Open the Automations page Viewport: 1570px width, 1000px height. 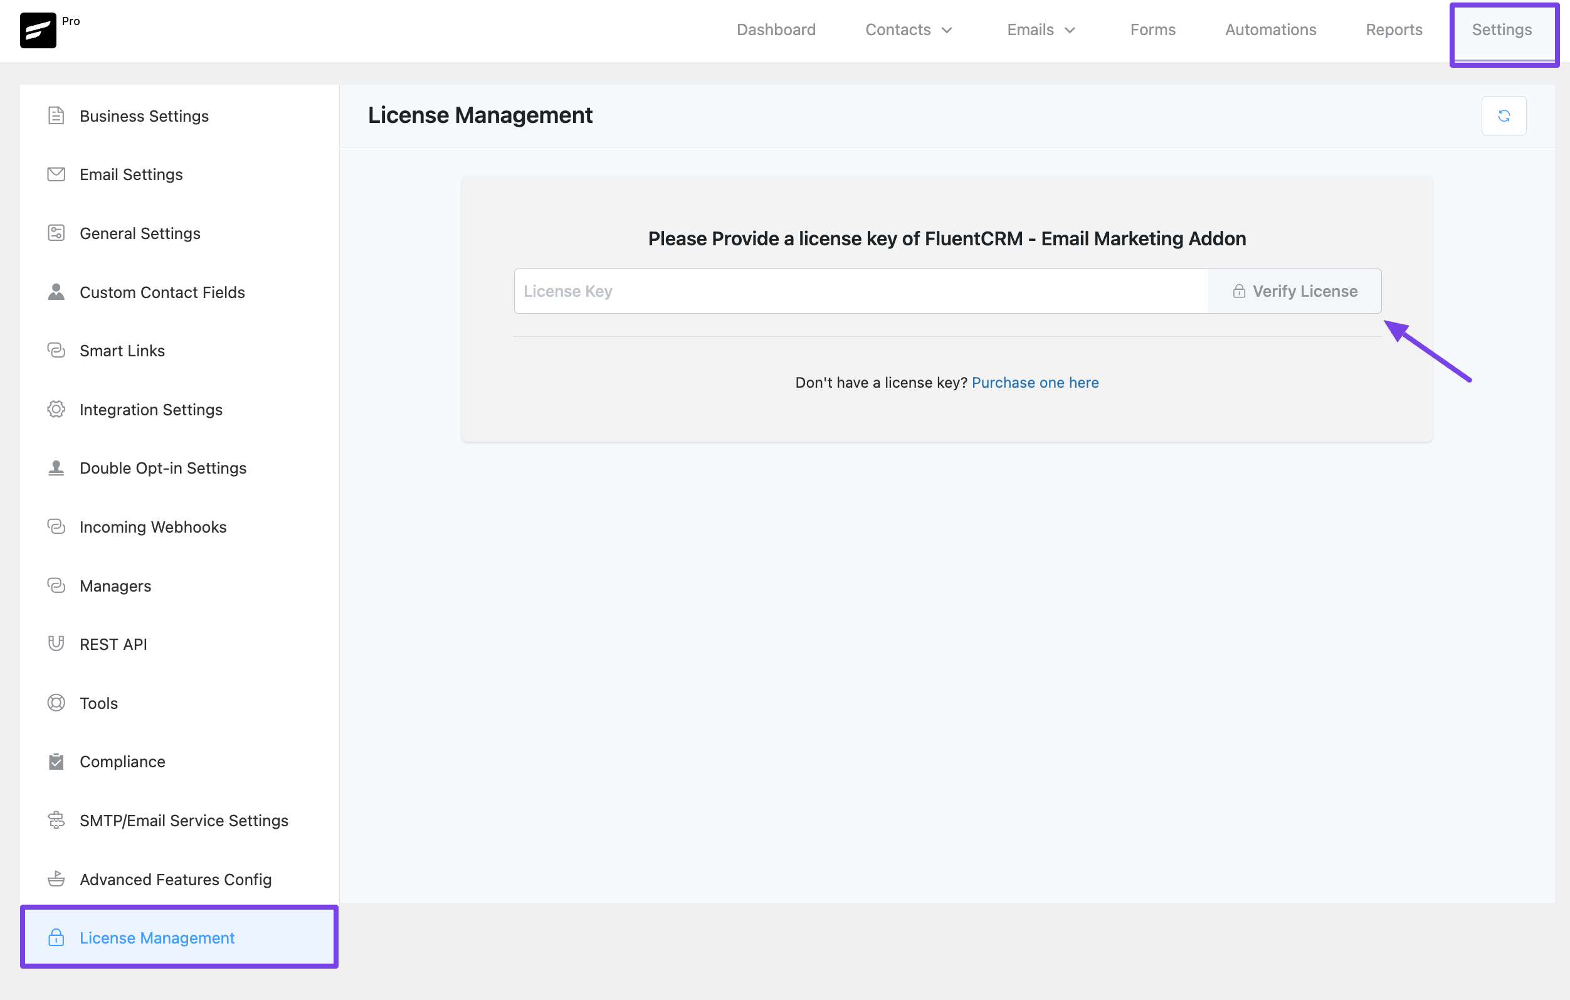(x=1270, y=29)
